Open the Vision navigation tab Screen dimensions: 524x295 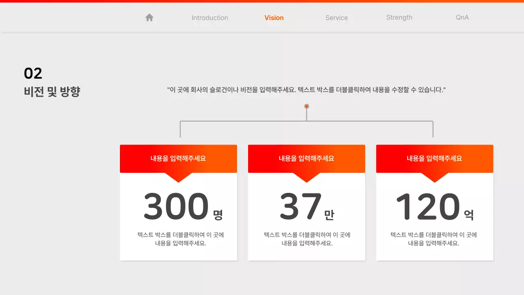[x=273, y=18]
